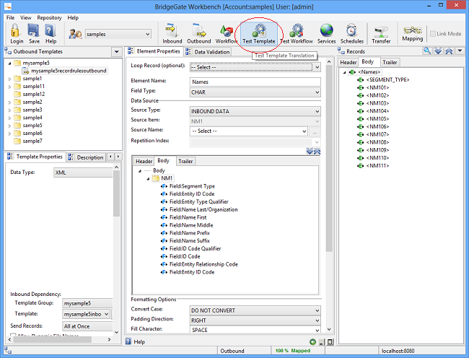469x358 pixels.
Task: Open the Transfer tool
Action: pyautogui.click(x=381, y=33)
